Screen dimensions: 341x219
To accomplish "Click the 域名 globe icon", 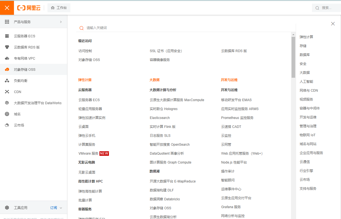I will (x=7, y=114).
